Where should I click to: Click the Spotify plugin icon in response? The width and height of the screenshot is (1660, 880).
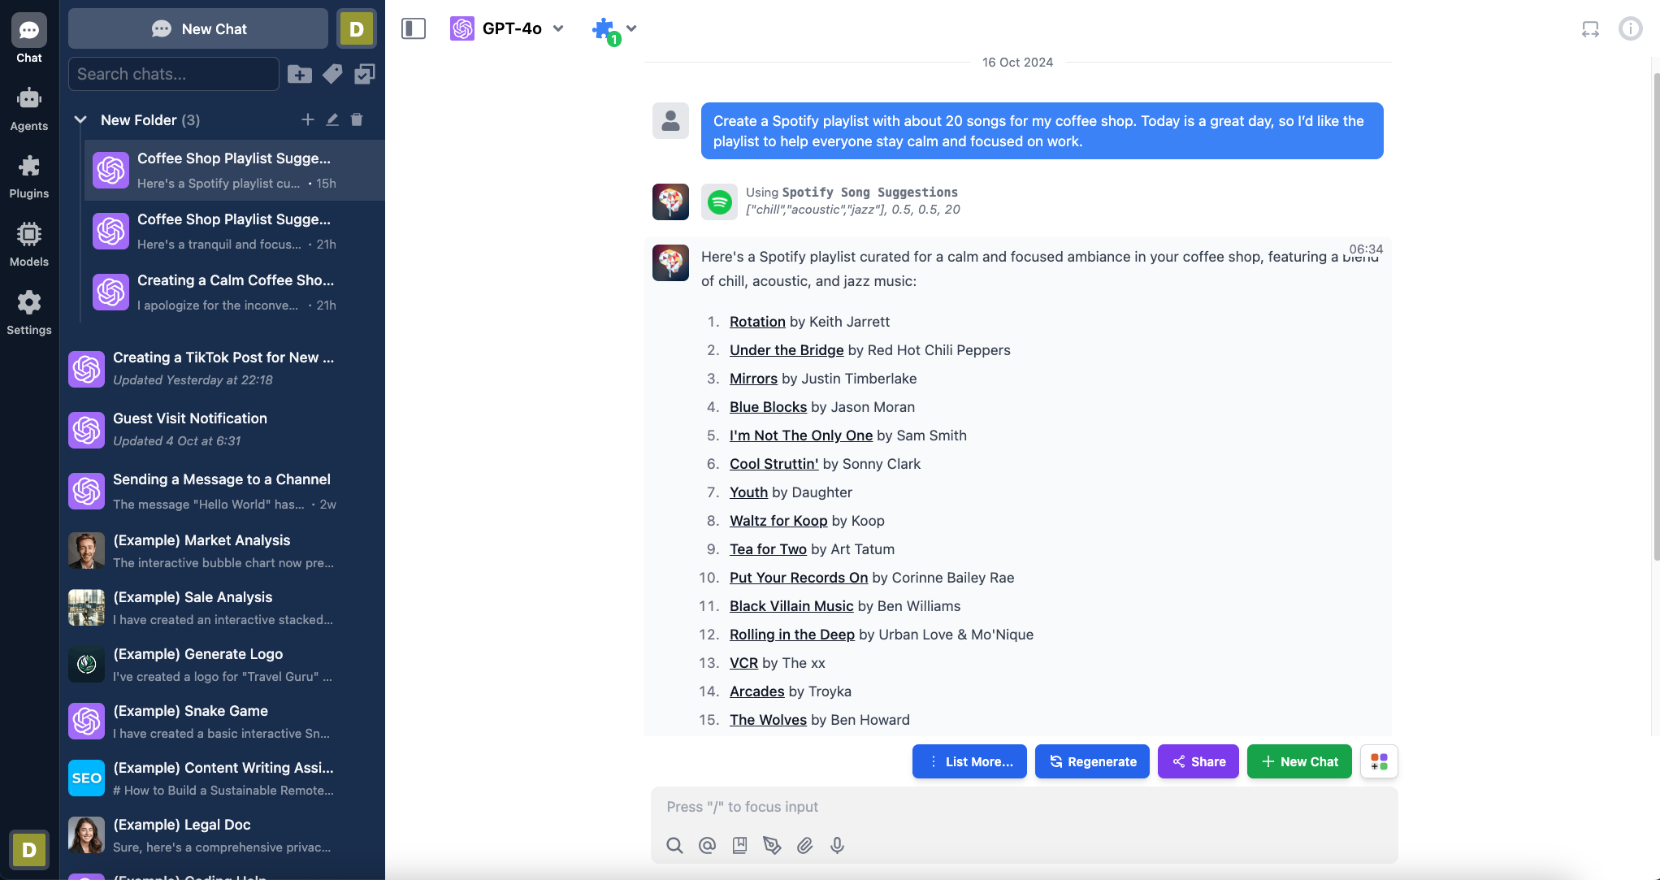(719, 202)
